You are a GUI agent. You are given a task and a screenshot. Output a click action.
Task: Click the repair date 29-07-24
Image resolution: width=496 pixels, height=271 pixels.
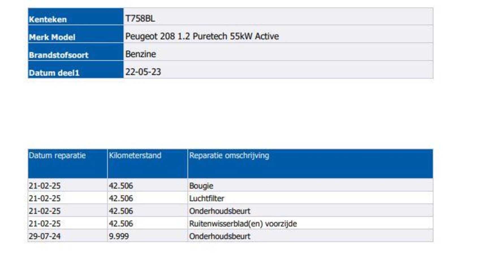[x=45, y=236]
